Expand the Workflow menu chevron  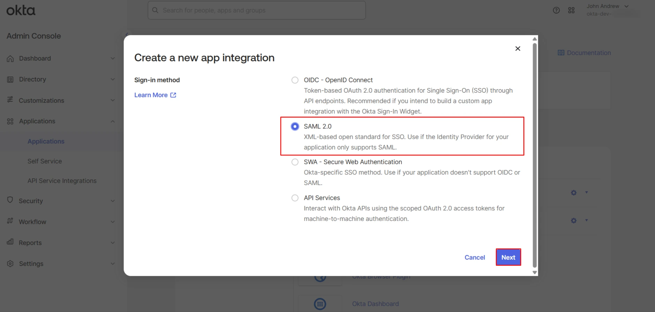(x=113, y=222)
